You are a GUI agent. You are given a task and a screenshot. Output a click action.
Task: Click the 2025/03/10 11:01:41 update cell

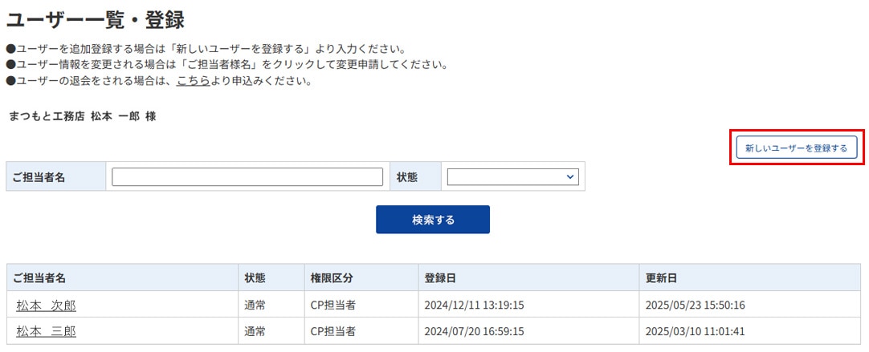695,331
